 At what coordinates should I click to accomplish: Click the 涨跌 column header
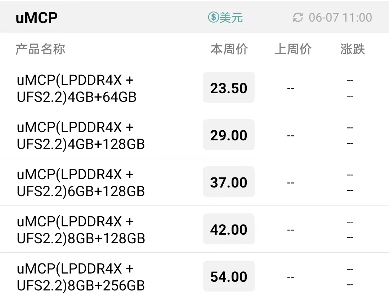(352, 49)
